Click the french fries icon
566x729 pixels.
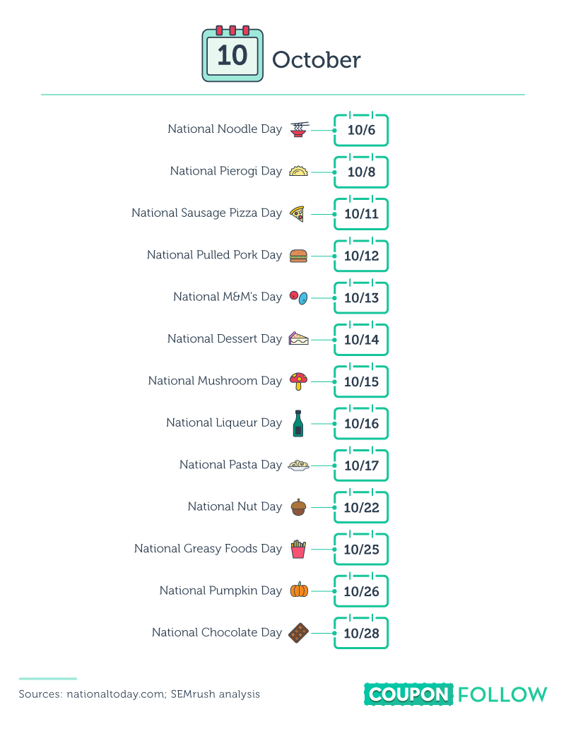(298, 549)
